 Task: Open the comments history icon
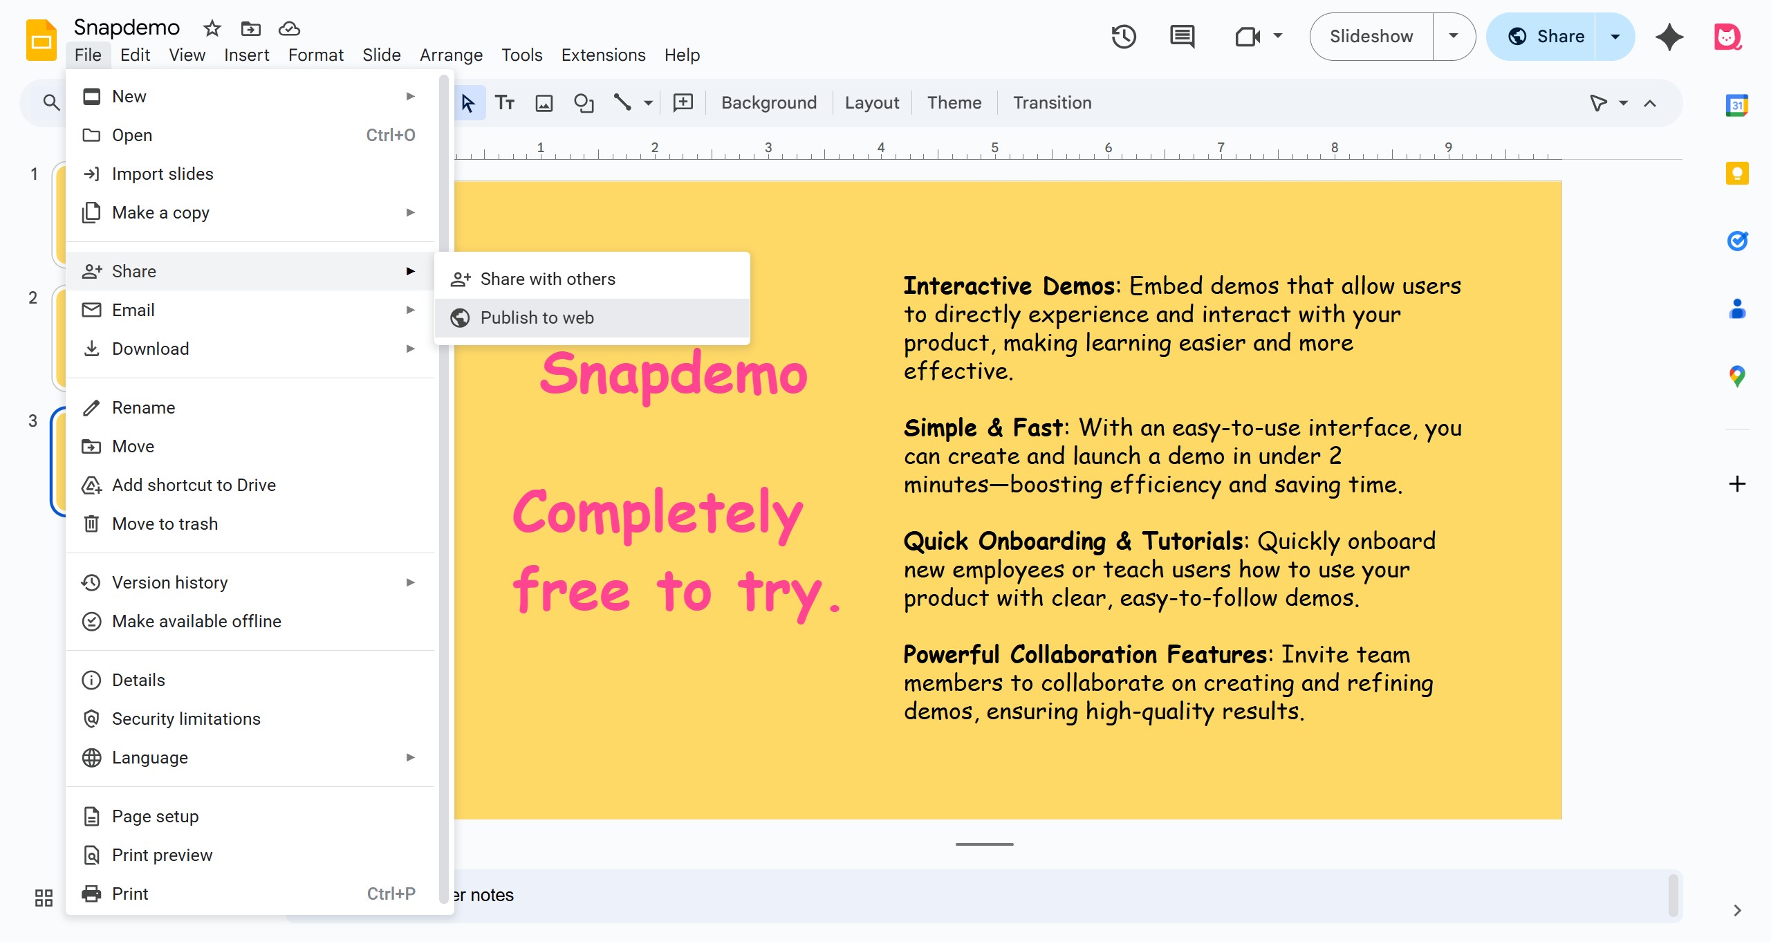[x=1182, y=36]
